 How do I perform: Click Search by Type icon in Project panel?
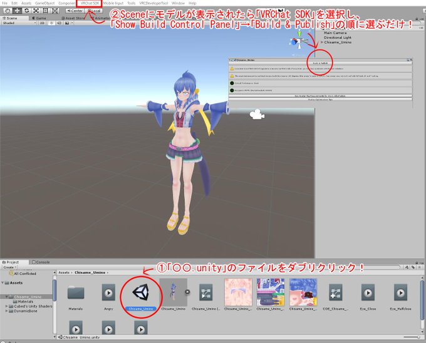point(407,267)
